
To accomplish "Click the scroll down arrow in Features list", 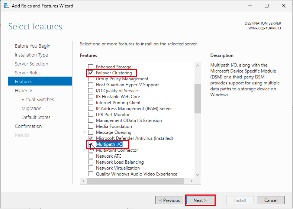I will (x=197, y=175).
